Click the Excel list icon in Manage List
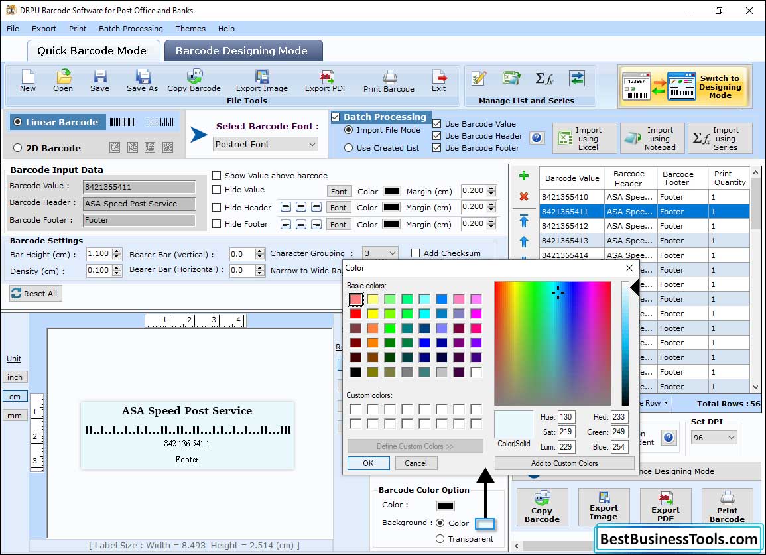Screen dimensions: 766x555 [x=511, y=78]
